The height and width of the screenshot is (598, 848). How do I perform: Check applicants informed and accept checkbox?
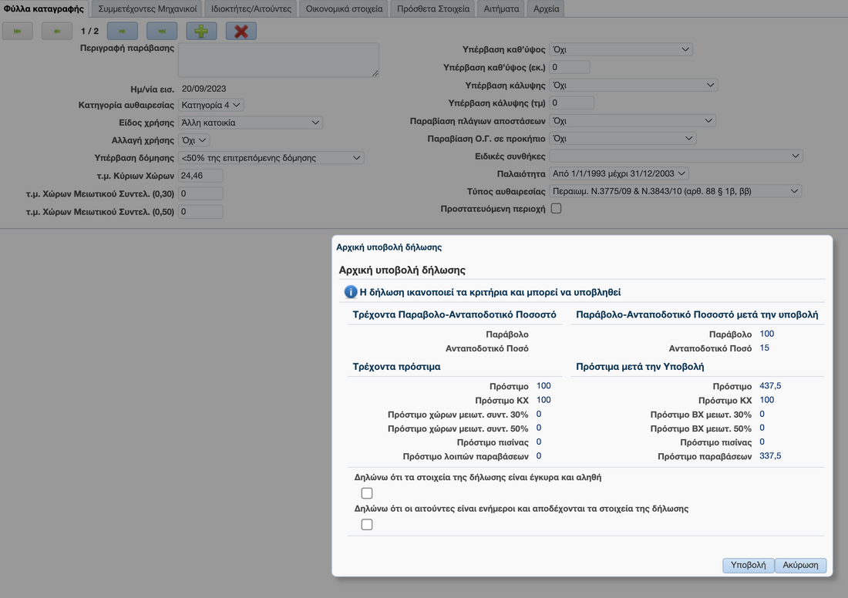tap(367, 525)
